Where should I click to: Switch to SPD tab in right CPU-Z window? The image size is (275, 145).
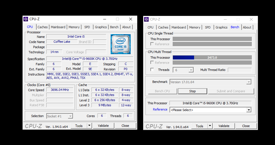pyautogui.click(x=208, y=27)
